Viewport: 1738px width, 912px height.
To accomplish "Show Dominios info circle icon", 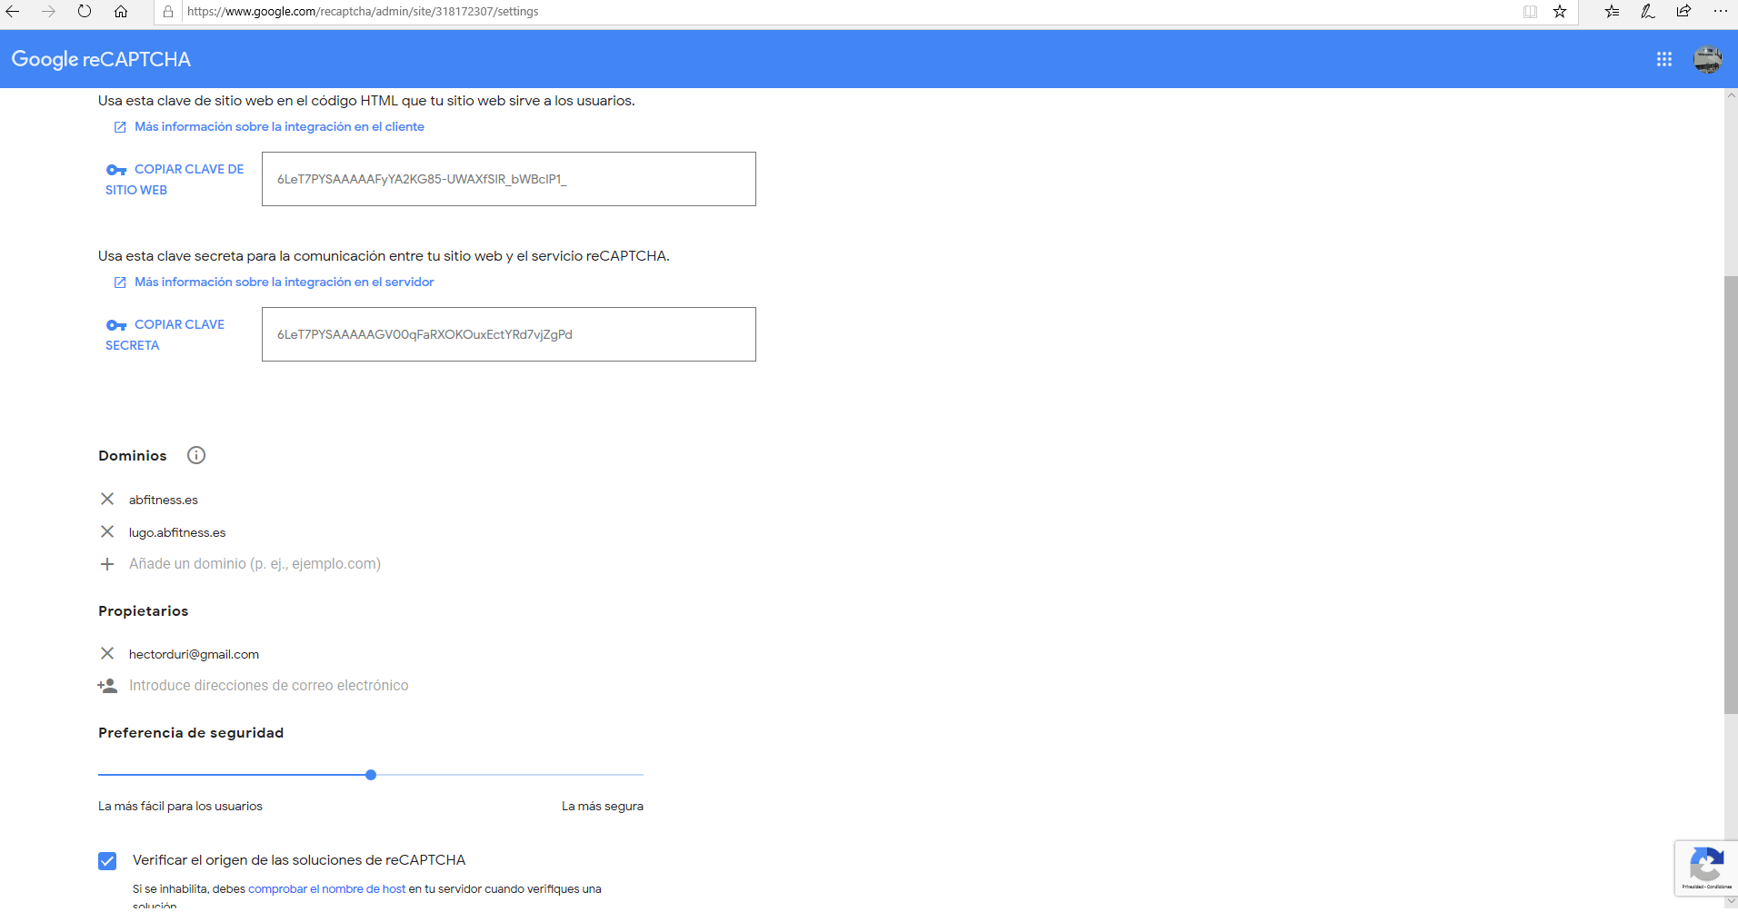I will [196, 455].
